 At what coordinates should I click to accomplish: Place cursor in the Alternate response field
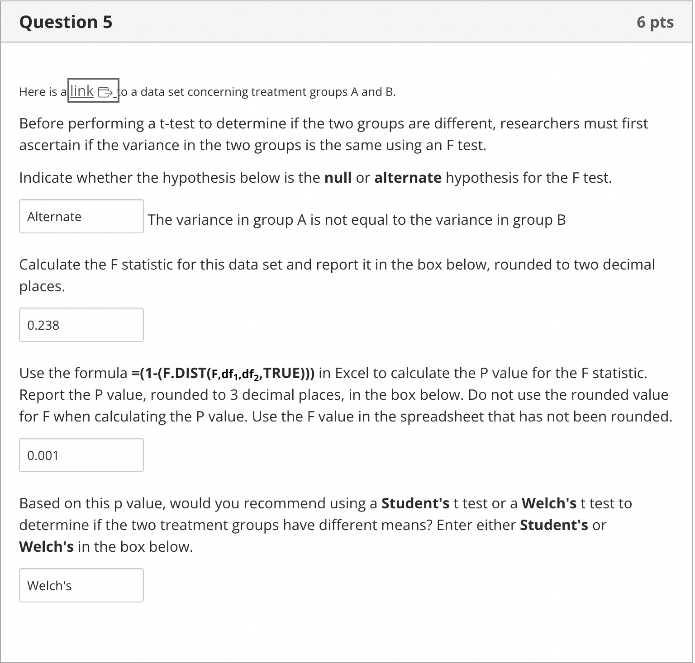click(81, 217)
